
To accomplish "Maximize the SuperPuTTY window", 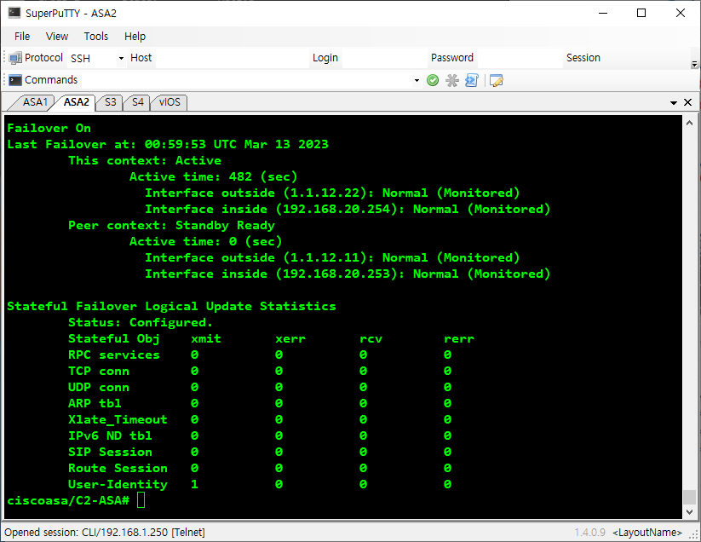I will click(x=641, y=13).
